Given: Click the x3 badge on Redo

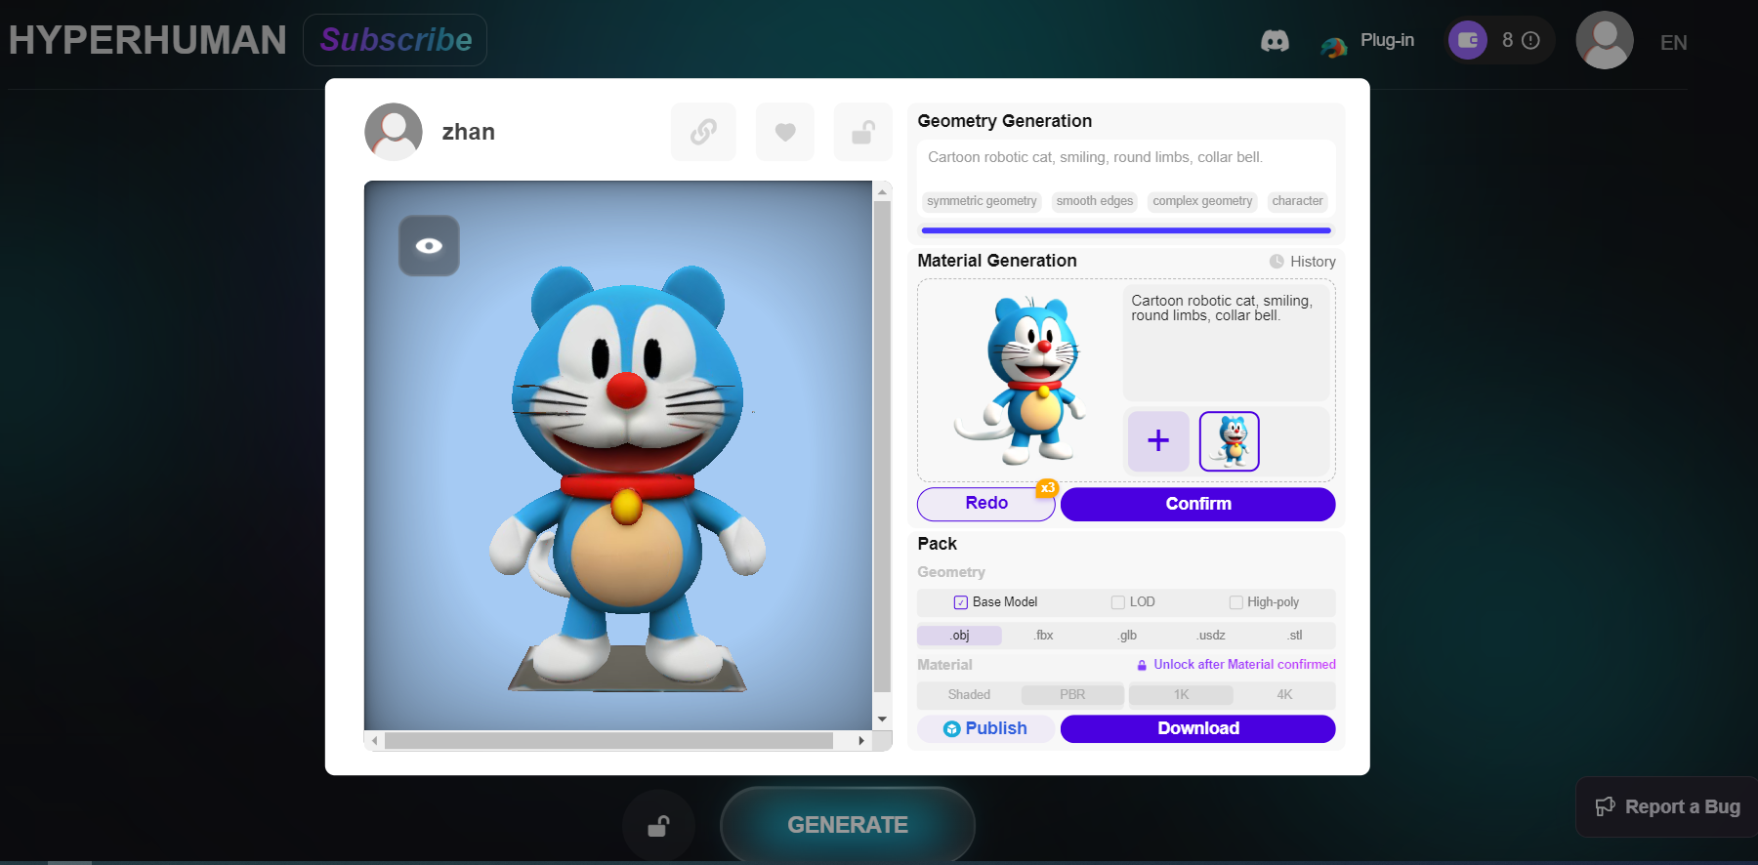Looking at the screenshot, I should 1047,487.
